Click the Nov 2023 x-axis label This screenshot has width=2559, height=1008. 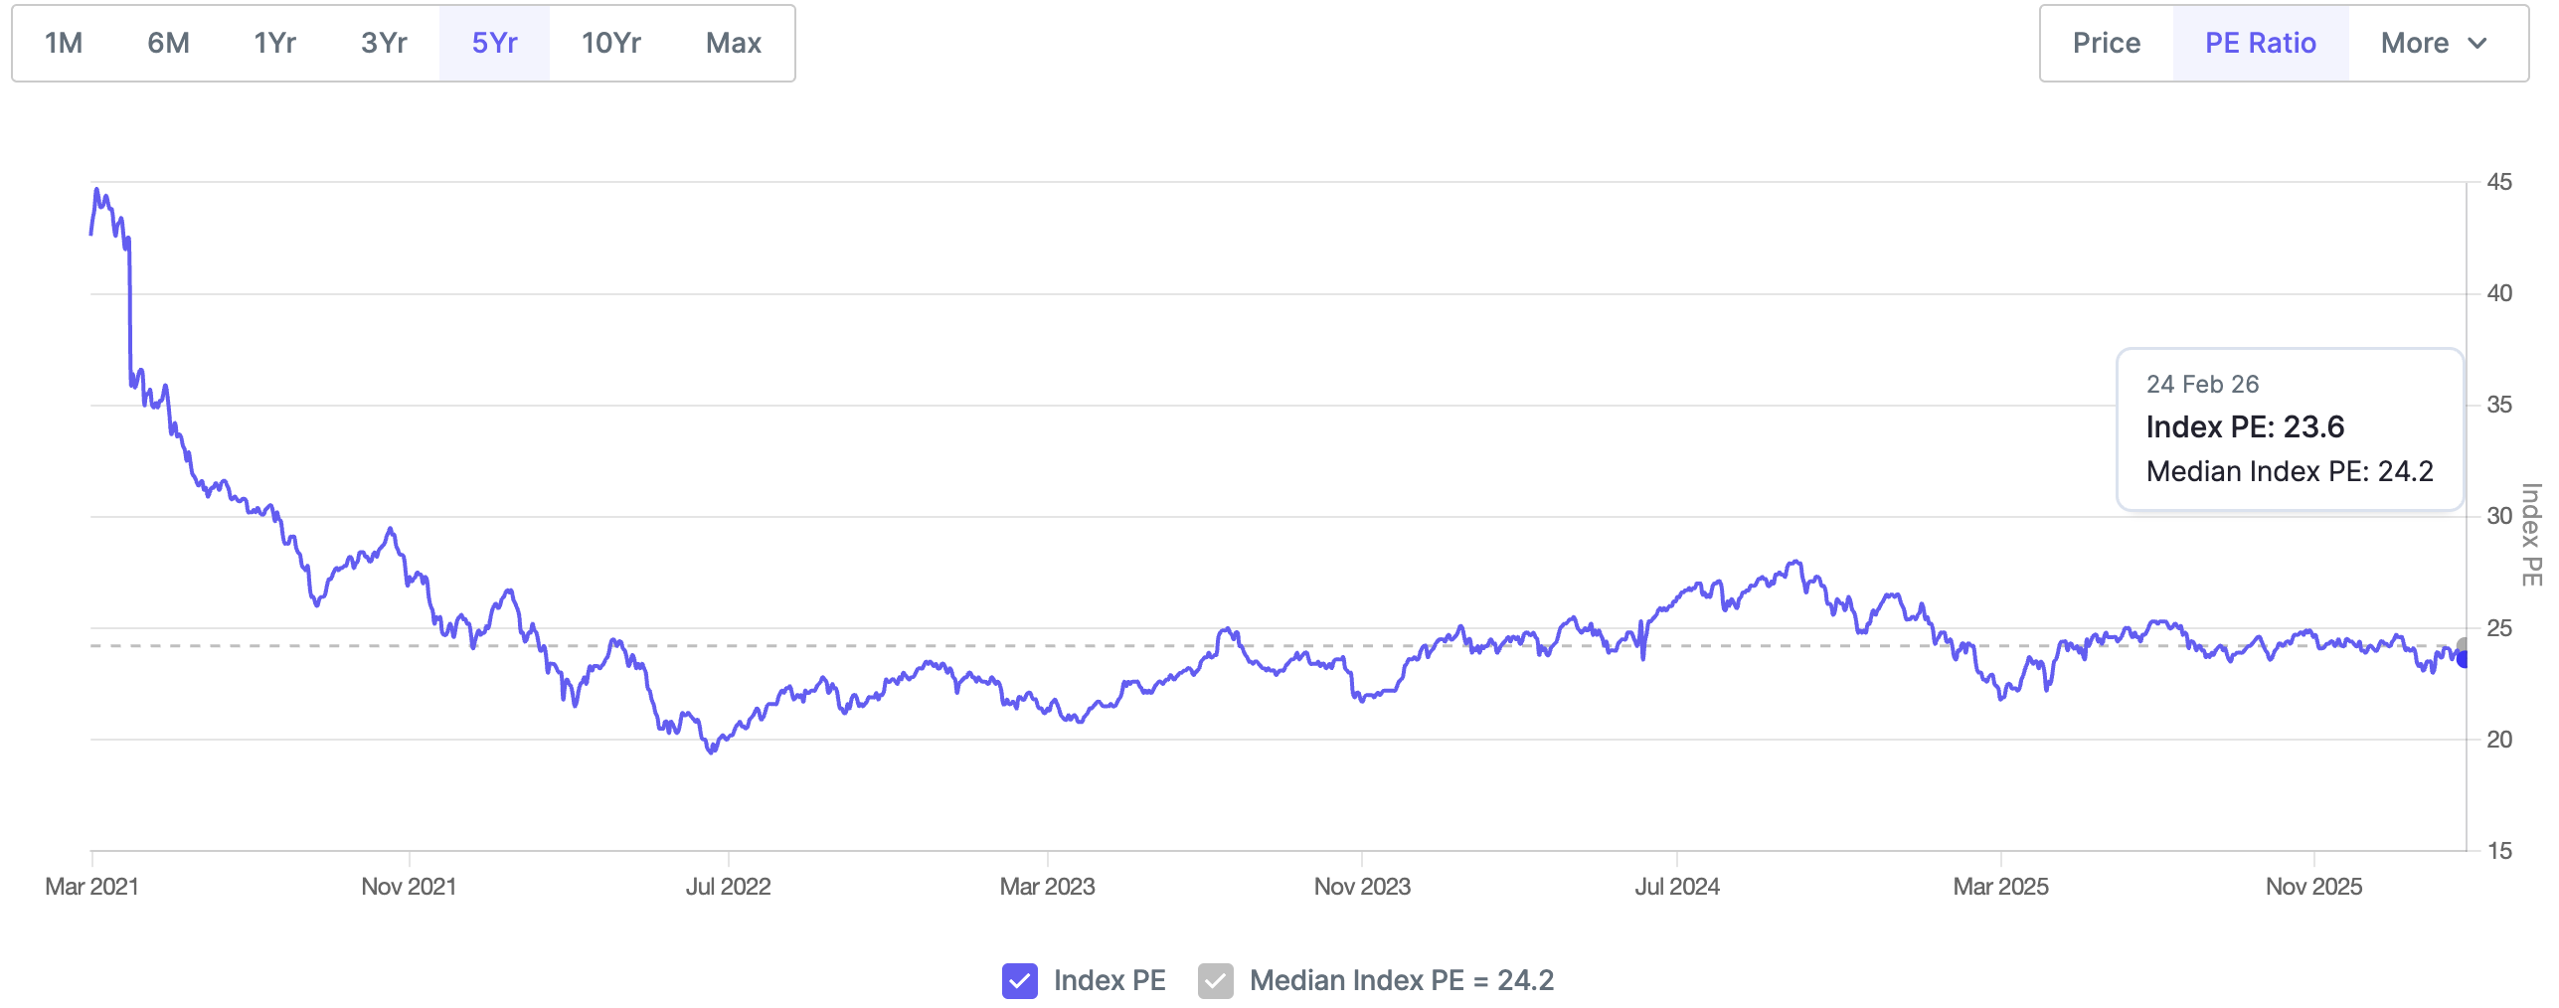coord(1361,886)
